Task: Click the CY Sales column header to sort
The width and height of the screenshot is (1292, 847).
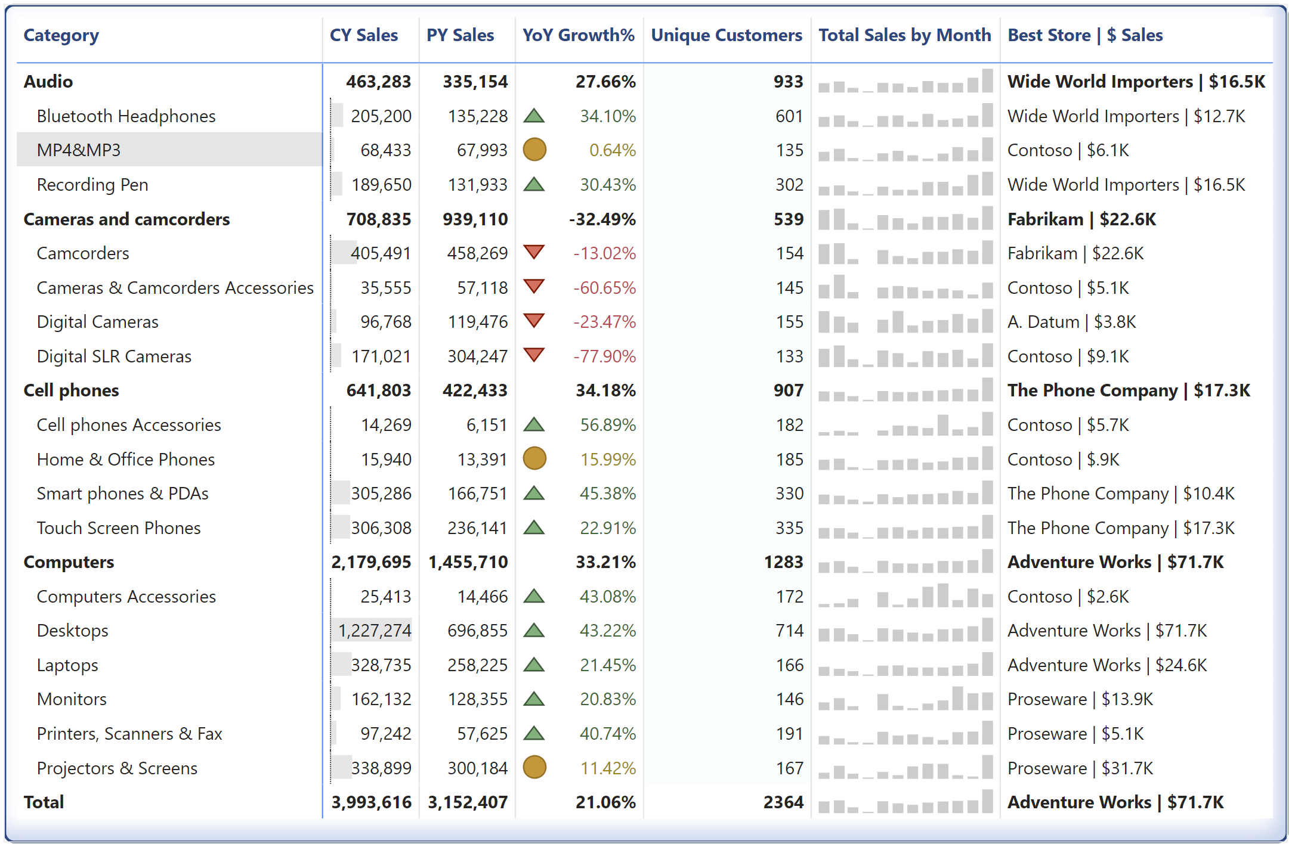Action: click(363, 35)
